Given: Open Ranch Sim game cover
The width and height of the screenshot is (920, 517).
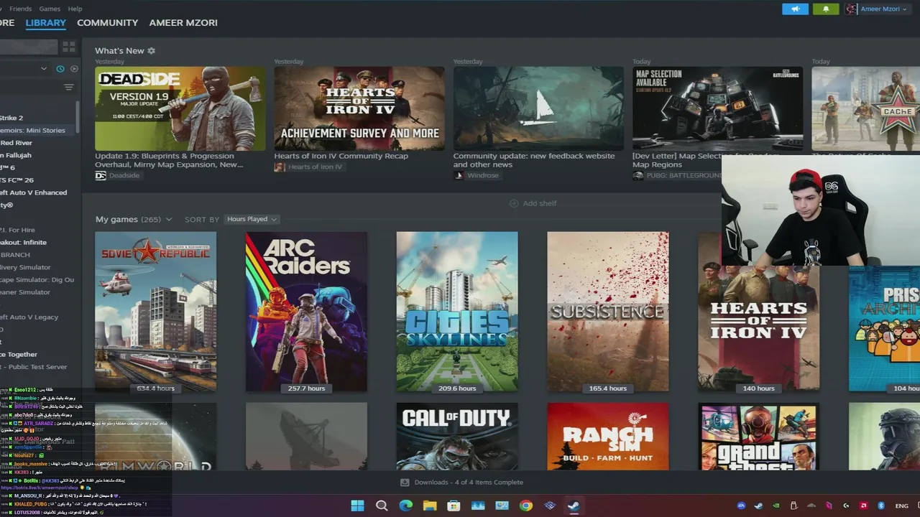Looking at the screenshot, I should coord(608,436).
